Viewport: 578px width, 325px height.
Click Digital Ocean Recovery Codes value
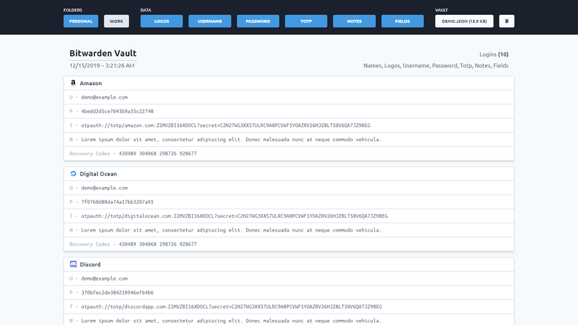(x=158, y=244)
